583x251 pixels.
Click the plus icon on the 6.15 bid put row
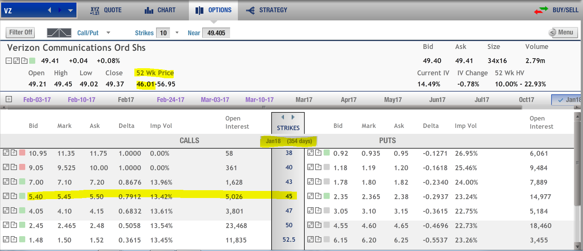tap(318, 239)
